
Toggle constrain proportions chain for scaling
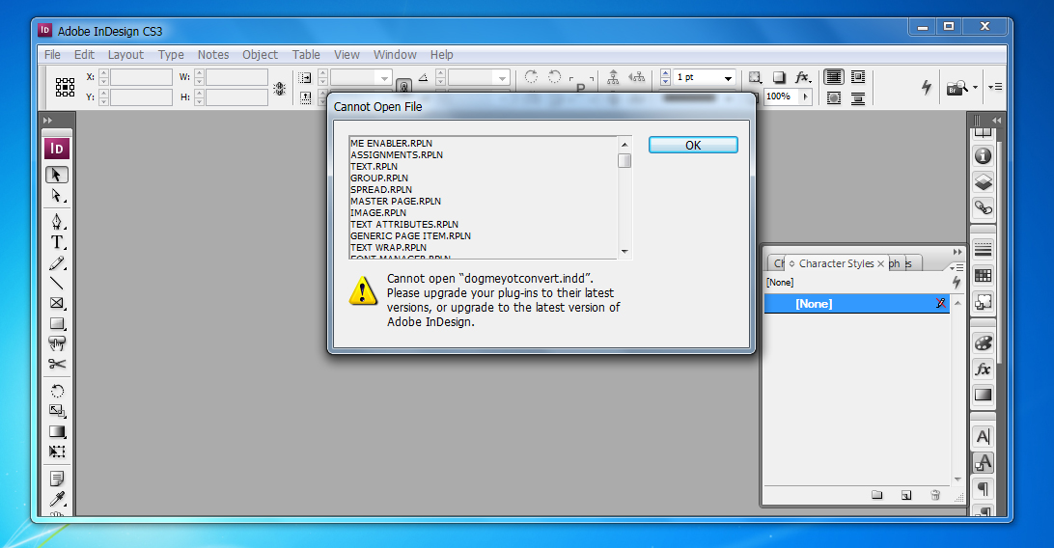[403, 86]
